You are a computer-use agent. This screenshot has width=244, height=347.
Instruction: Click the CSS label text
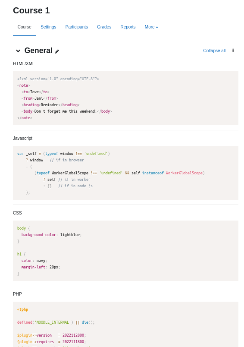[17, 213]
